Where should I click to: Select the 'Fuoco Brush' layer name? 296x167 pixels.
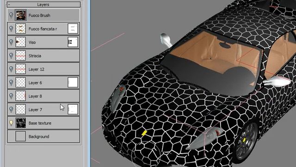click(x=39, y=15)
